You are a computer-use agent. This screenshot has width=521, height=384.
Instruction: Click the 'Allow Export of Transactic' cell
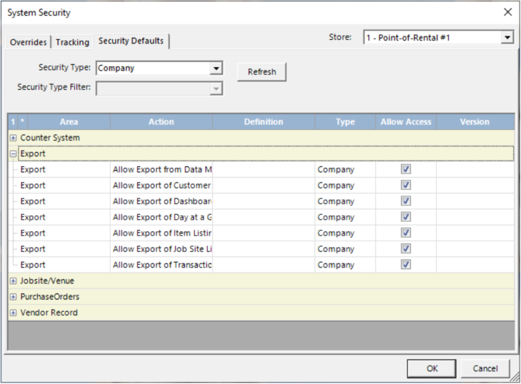pyautogui.click(x=162, y=265)
